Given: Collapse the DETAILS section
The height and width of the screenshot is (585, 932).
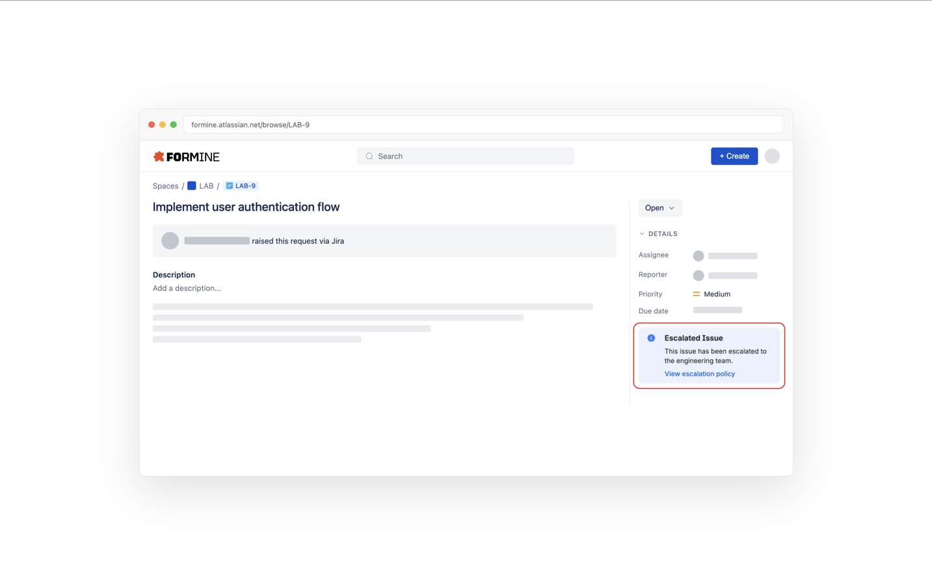Looking at the screenshot, I should pyautogui.click(x=643, y=233).
